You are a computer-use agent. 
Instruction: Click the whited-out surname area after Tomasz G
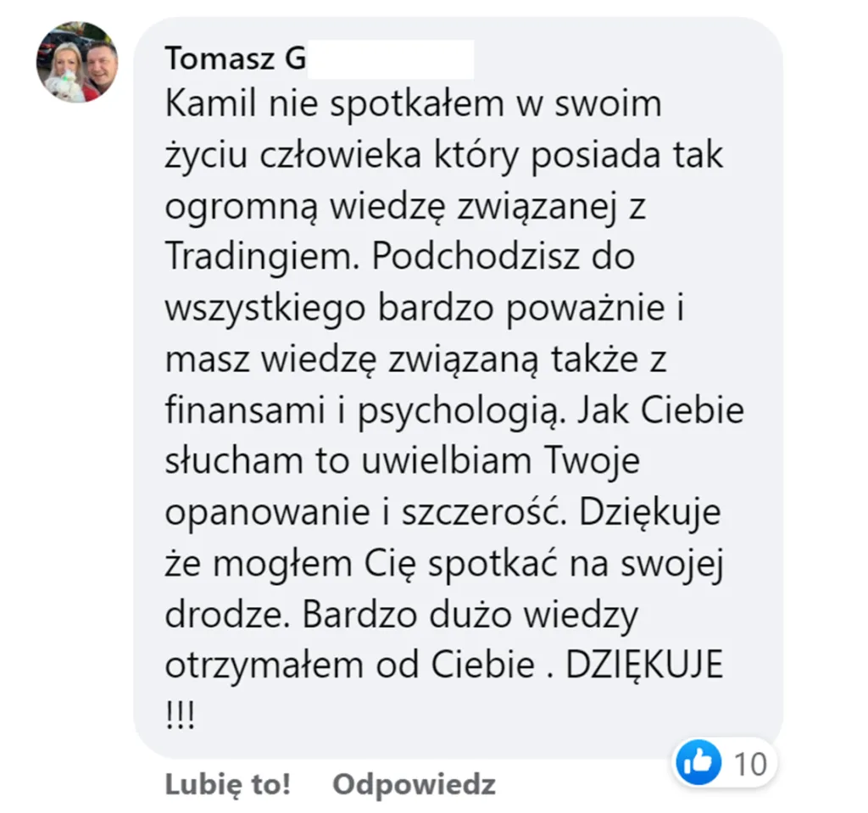(x=390, y=58)
